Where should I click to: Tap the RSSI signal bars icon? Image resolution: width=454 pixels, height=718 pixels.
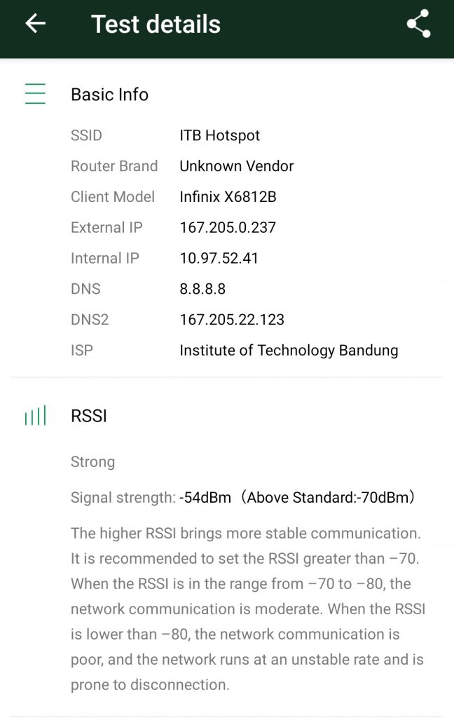35,416
